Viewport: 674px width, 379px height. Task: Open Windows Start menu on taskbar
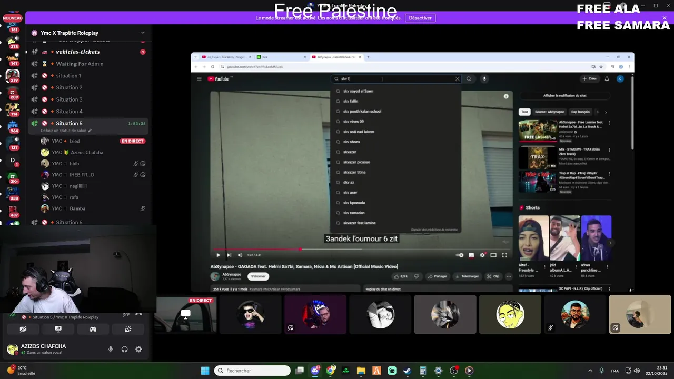click(205, 371)
